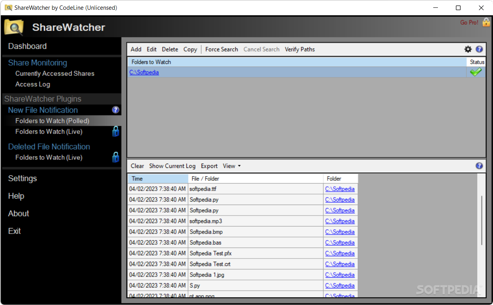The image size is (493, 305).
Task: Click the title bar application icon
Action: pyautogui.click(x=8, y=8)
